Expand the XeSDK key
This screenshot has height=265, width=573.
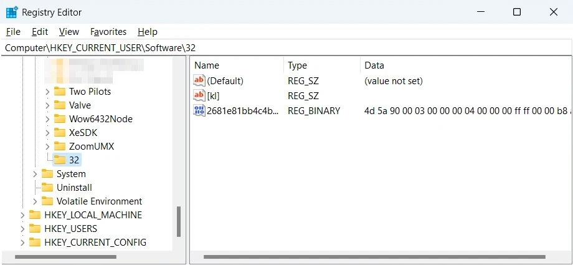tap(47, 133)
